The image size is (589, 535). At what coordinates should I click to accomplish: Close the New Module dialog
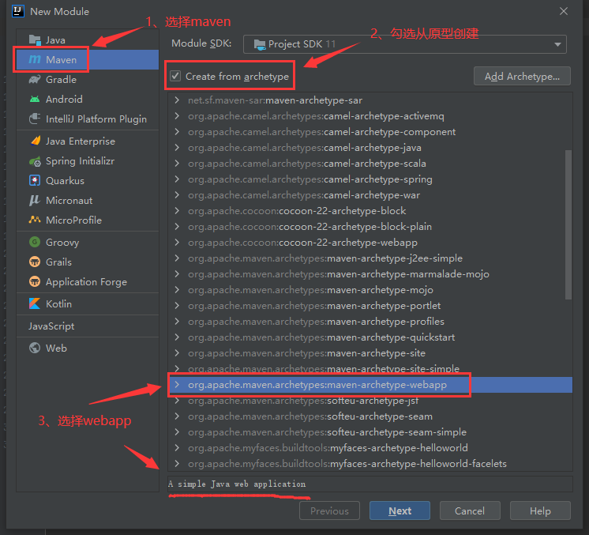[x=564, y=11]
